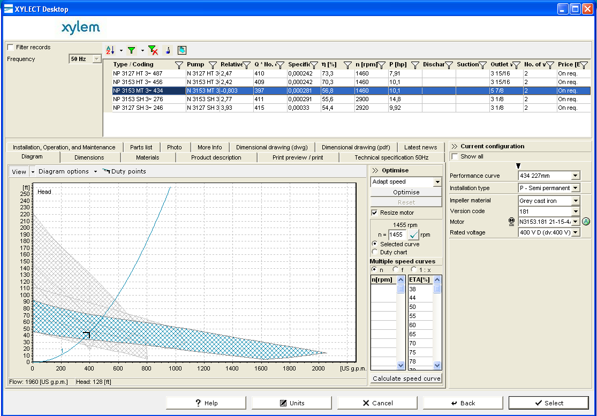Open the filter funnel on P [hp] column
Screen dimensions: 597x416
point(415,65)
